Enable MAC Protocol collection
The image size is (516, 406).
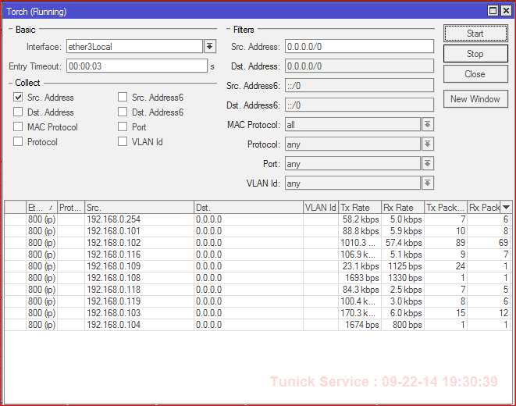click(x=18, y=126)
